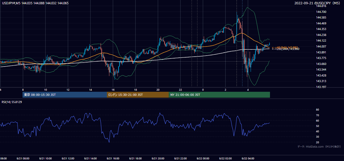Click price axis label 143.313

coord(321,81)
